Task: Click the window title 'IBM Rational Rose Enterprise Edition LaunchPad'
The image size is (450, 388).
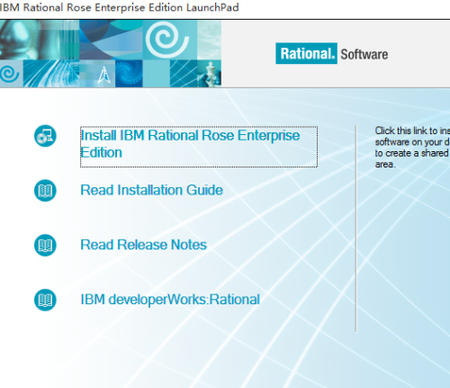Action: [x=119, y=7]
